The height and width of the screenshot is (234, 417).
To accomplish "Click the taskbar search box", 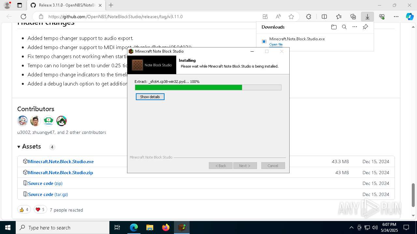I will (63, 227).
